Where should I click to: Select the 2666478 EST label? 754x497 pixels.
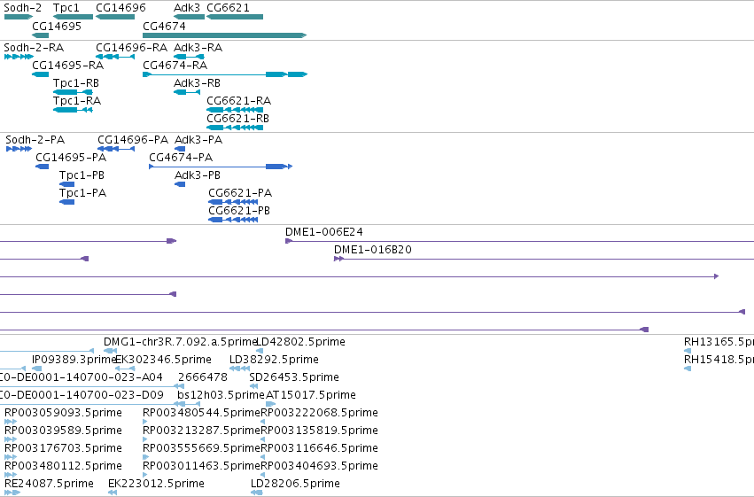(x=203, y=377)
